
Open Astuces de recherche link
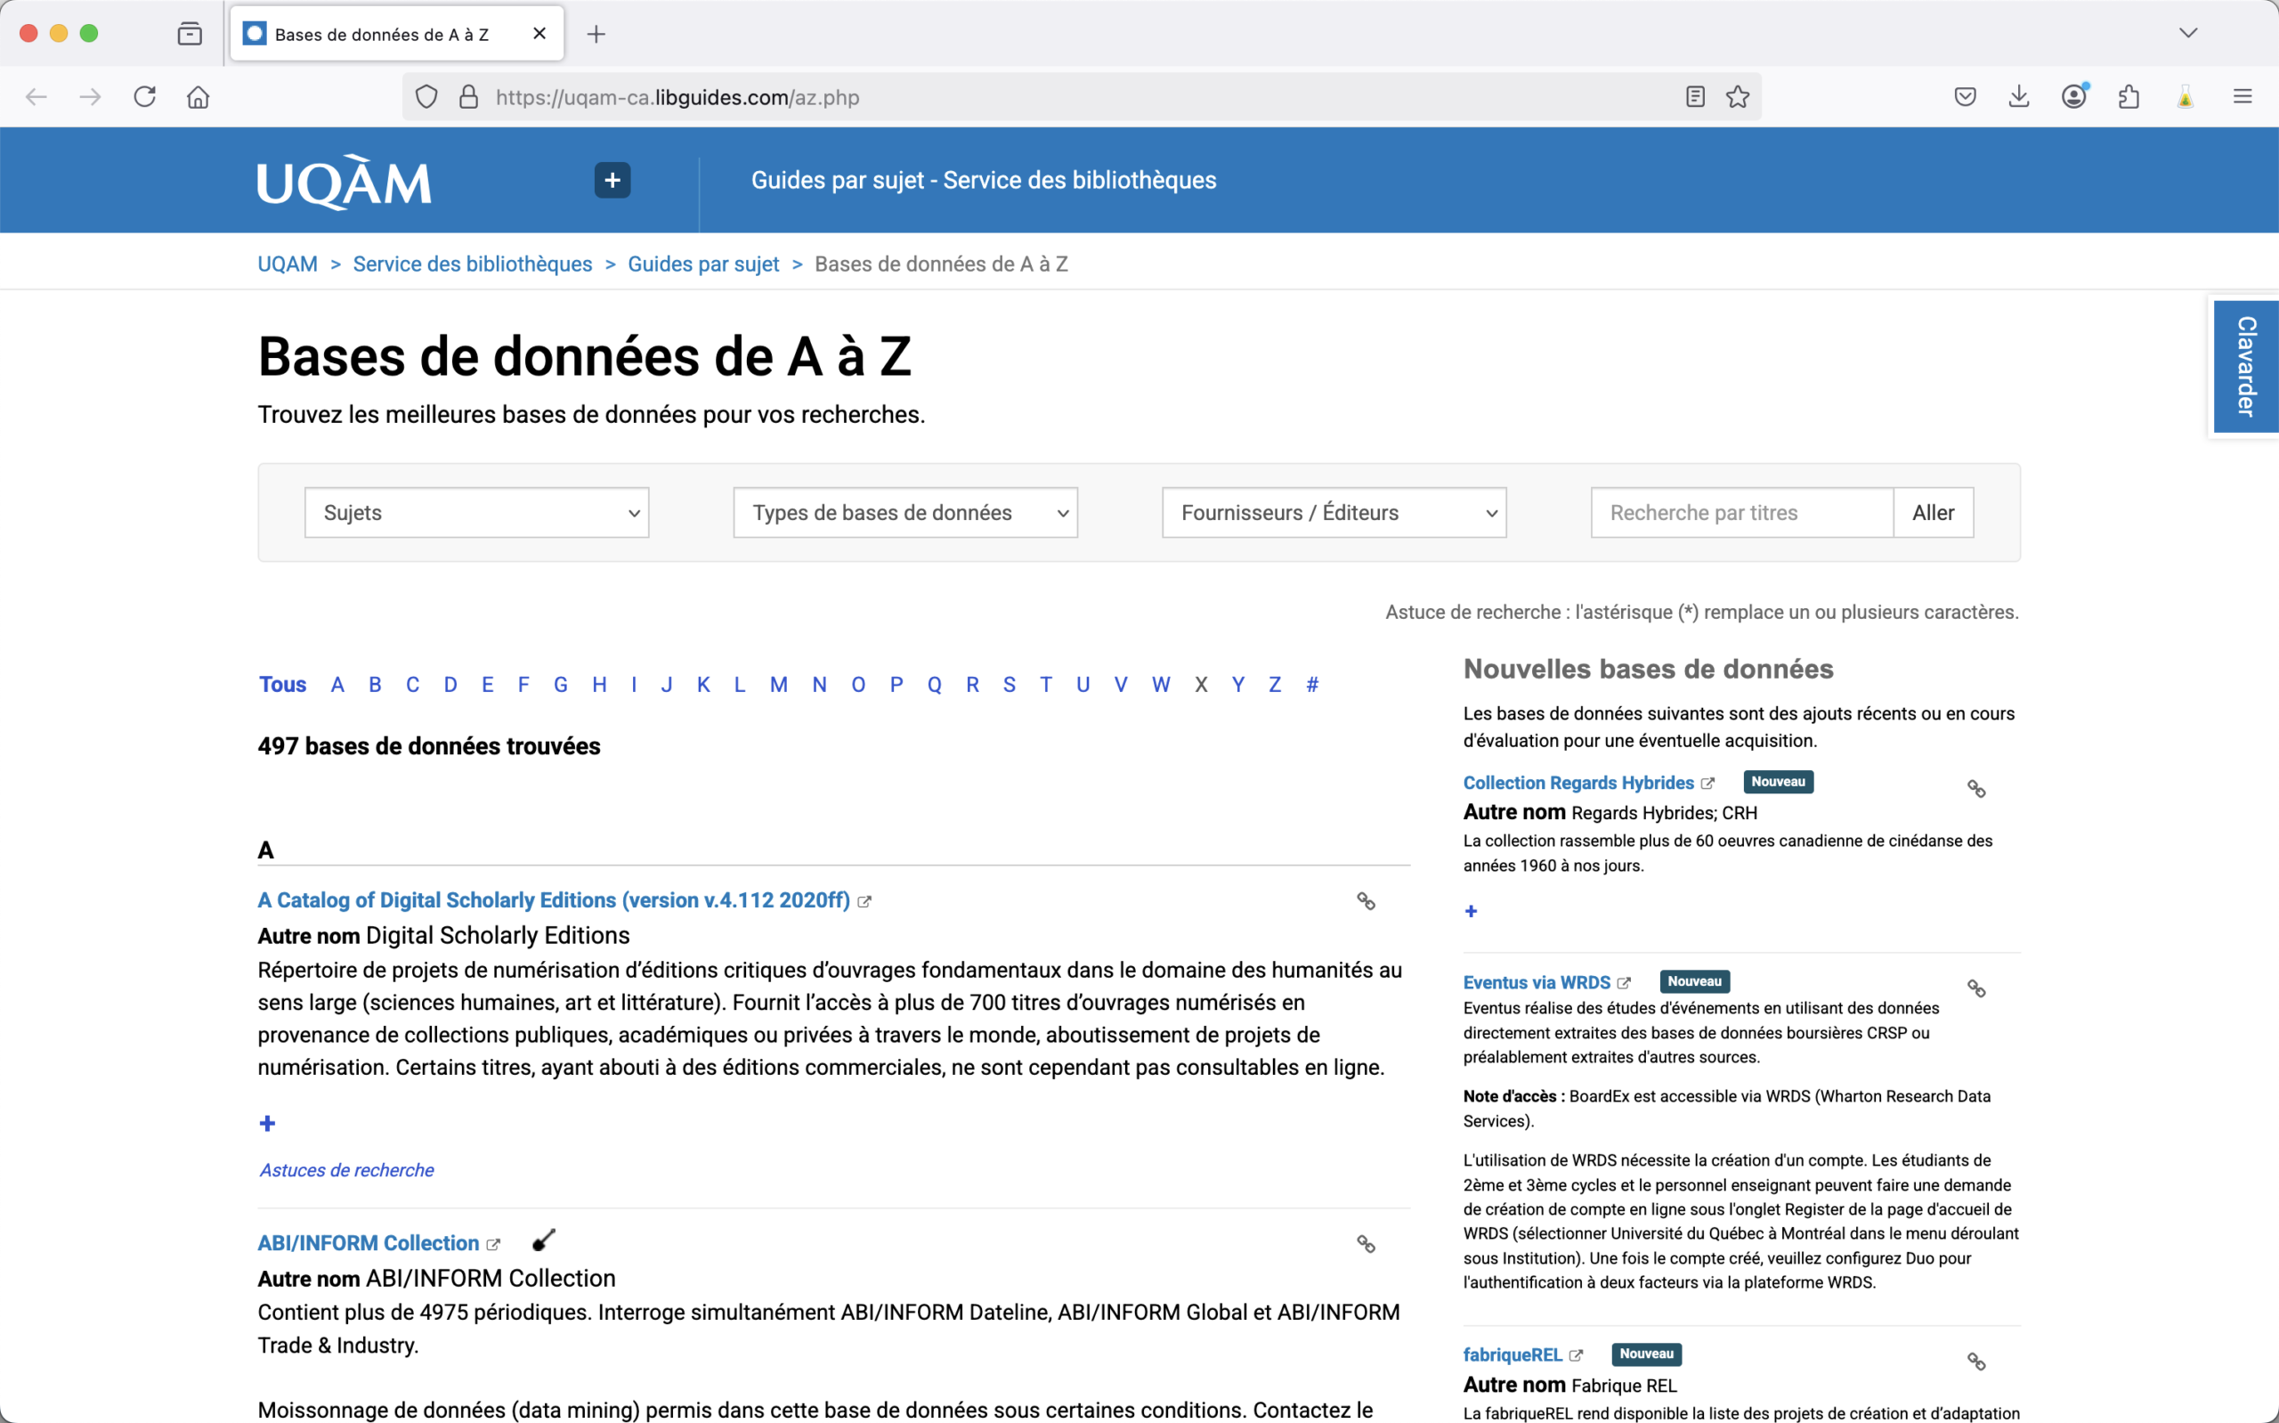point(347,1170)
